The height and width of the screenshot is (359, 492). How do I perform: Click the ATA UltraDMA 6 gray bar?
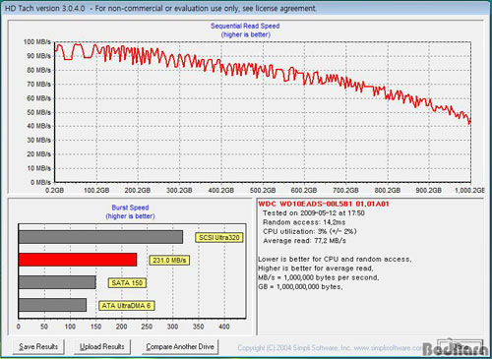(52, 305)
